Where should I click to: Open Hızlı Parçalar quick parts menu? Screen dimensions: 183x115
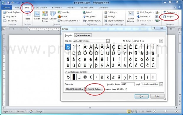pos(146,12)
